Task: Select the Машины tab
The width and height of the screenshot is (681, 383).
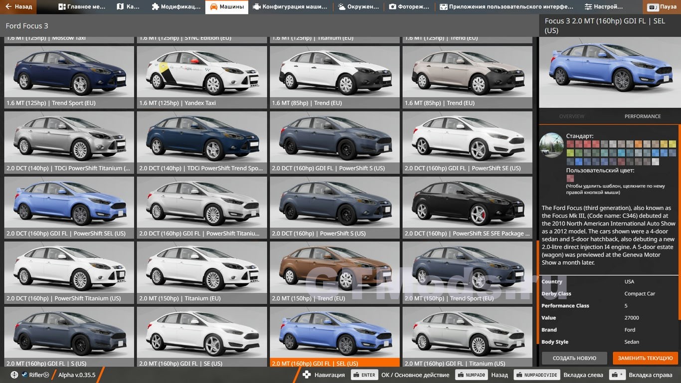Action: (x=227, y=7)
